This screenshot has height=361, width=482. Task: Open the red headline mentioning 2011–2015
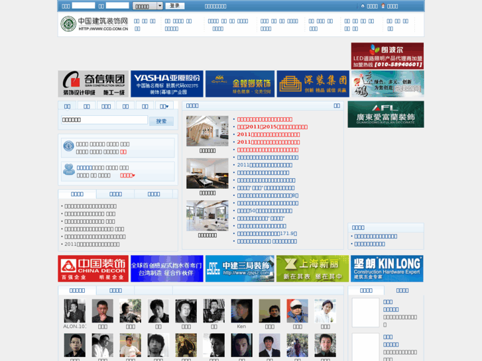click(x=272, y=127)
